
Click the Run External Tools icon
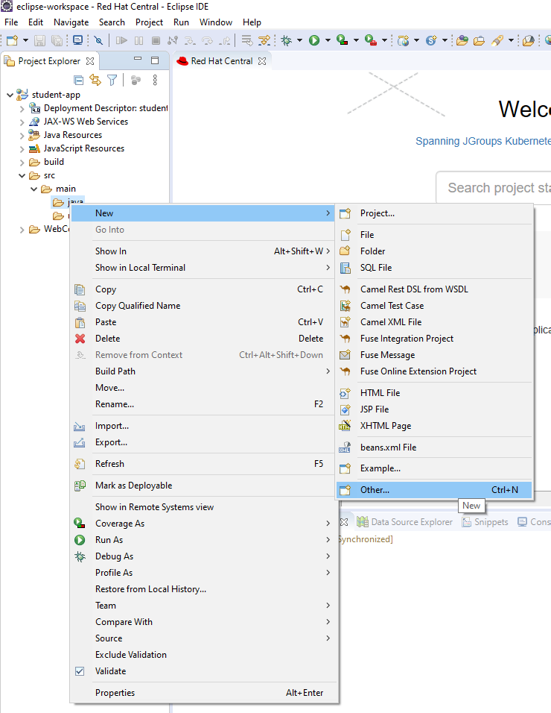coord(371,40)
